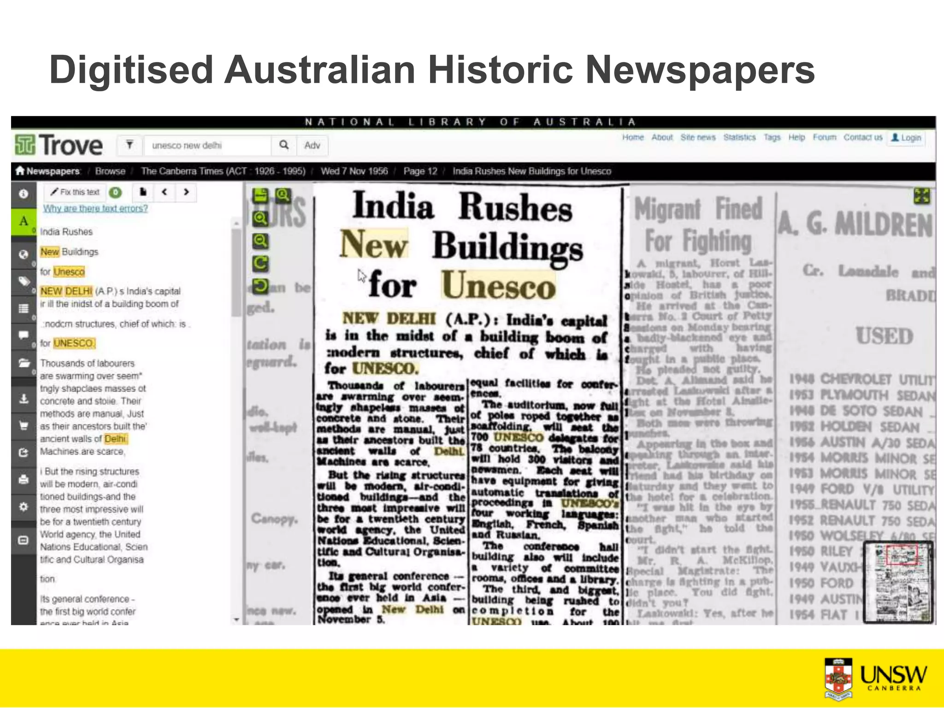Screen dimensions: 944x708
Task: Zoom in on the newspaper image
Action: point(260,218)
